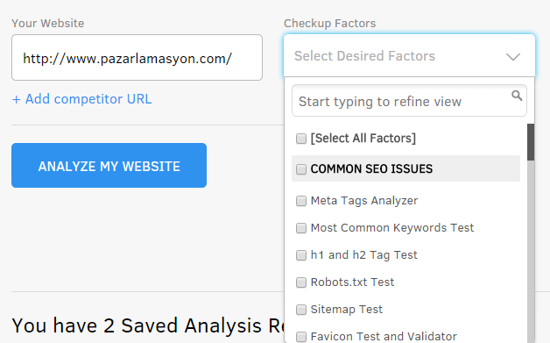Enable the Meta Tags Analyzer checkbox
The height and width of the screenshot is (343, 550).
point(301,201)
